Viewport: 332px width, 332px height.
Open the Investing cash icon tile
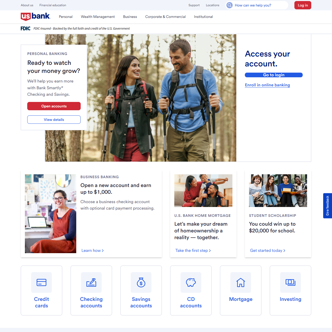coord(290,282)
